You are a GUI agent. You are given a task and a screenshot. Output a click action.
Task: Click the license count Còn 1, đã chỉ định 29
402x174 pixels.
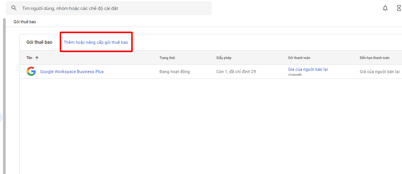(x=236, y=72)
